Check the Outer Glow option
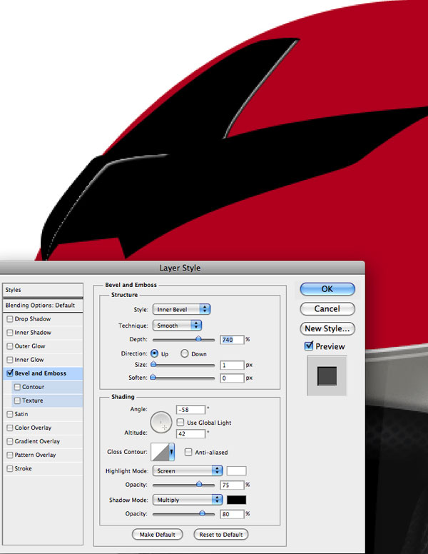 (10, 346)
